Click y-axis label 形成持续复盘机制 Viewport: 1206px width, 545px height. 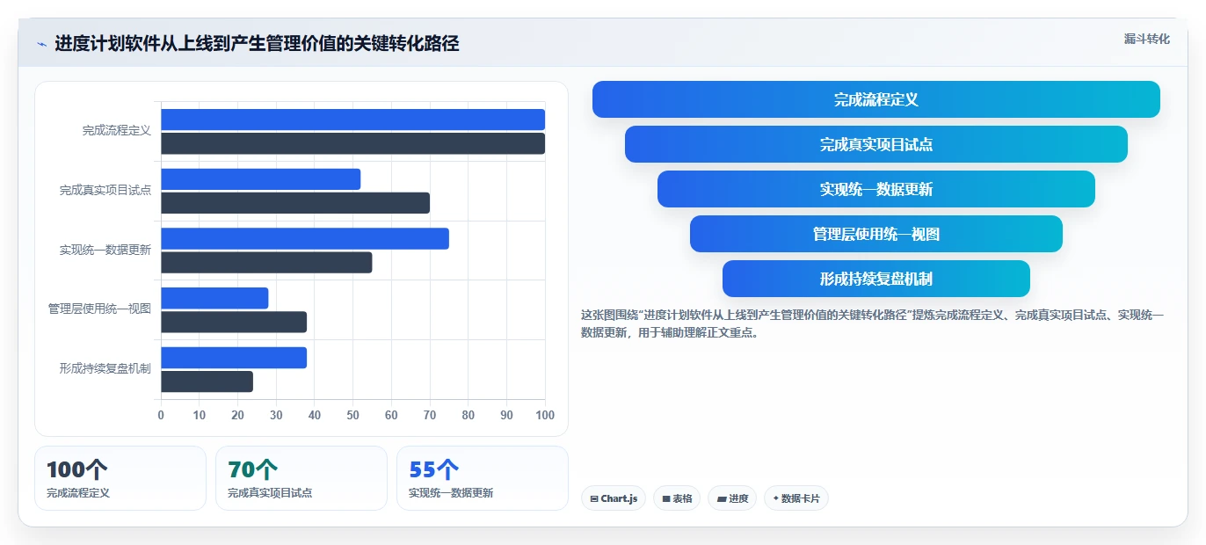pos(105,368)
